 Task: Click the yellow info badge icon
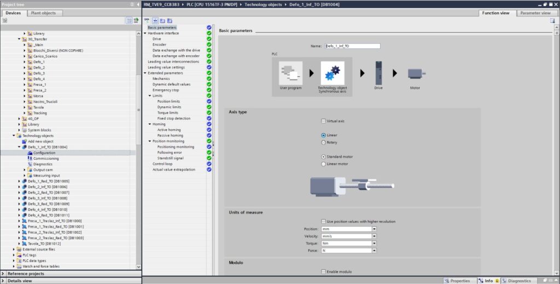coord(497,281)
